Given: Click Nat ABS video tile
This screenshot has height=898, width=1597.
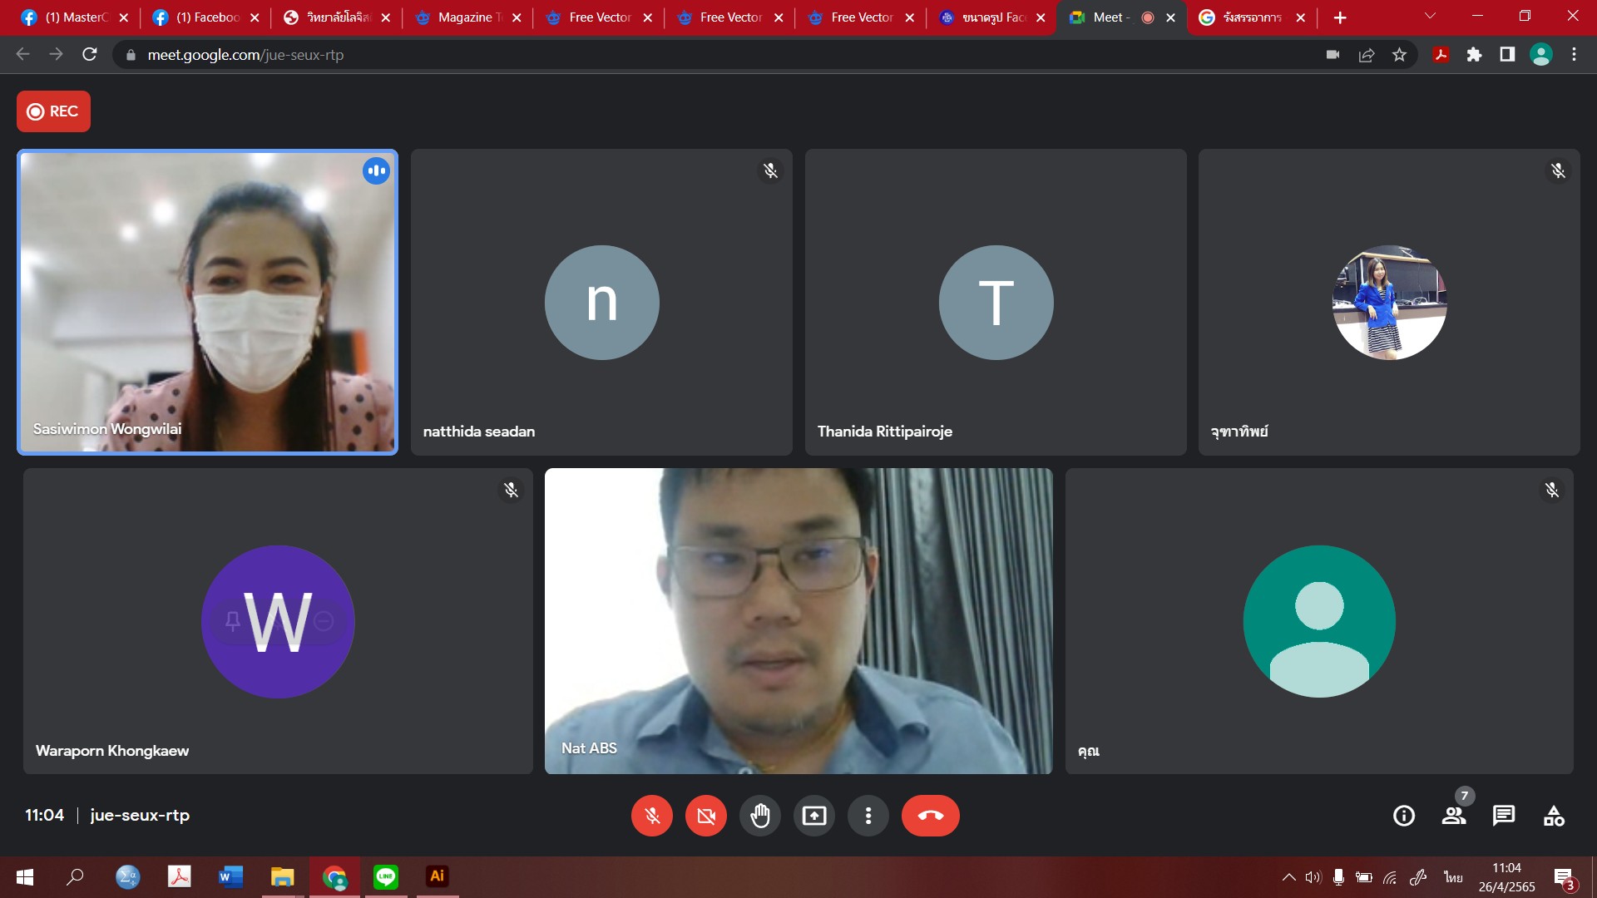Looking at the screenshot, I should (x=798, y=621).
